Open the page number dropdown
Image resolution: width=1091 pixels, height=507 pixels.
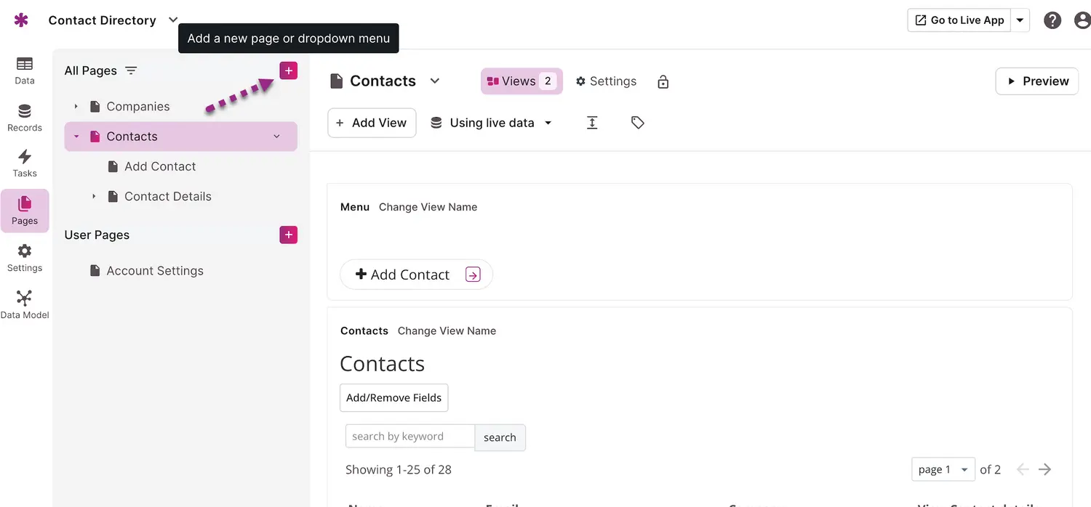(x=943, y=469)
